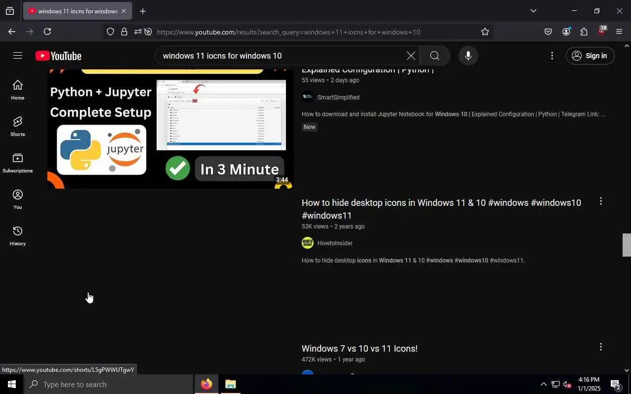Click the HowtoInsider channel avatar
631x394 pixels.
[x=308, y=243]
